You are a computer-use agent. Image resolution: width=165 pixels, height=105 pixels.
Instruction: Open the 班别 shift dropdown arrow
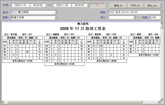tap(161, 12)
